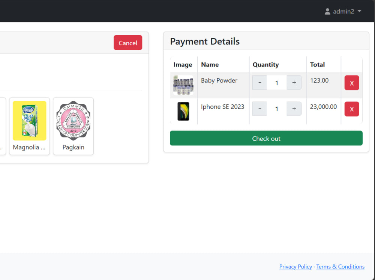The image size is (375, 280).
Task: Click the 23,000.00 total value
Action: click(323, 107)
